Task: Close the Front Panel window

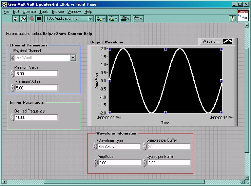Action: pyautogui.click(x=246, y=4)
